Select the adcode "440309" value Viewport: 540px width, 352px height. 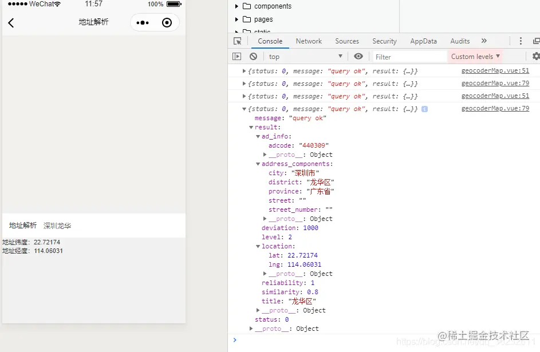pyautogui.click(x=314, y=145)
